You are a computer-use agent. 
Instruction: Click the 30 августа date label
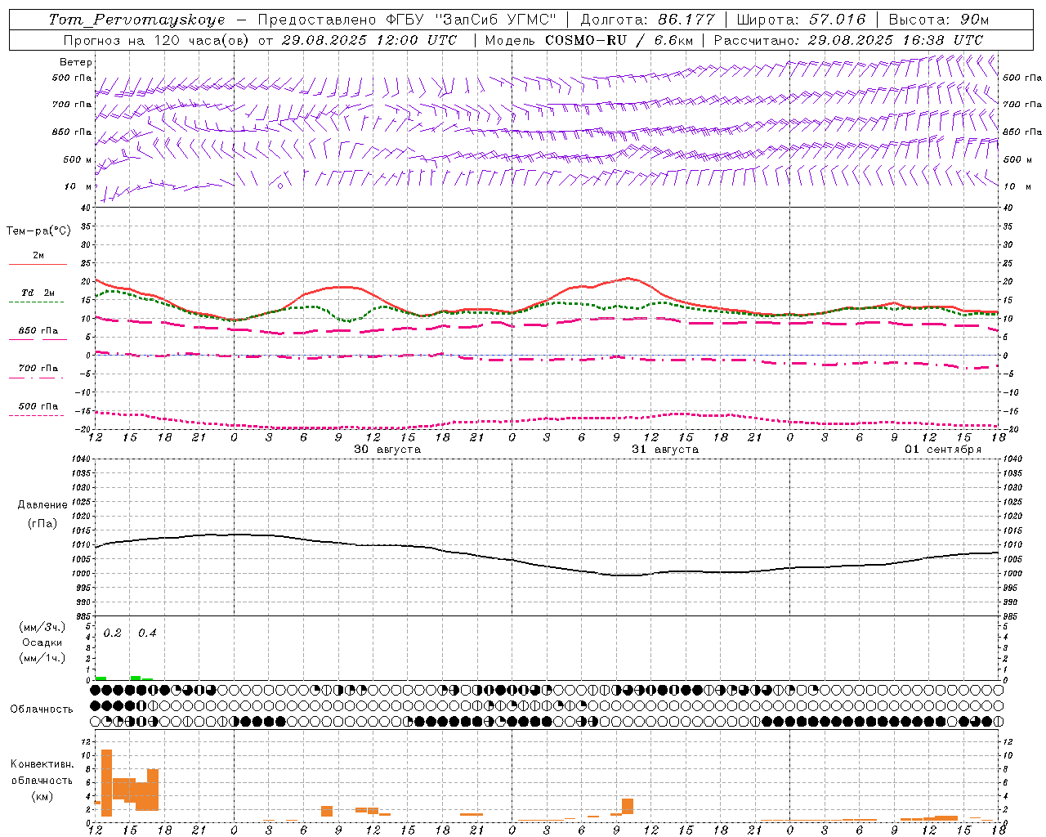[387, 450]
